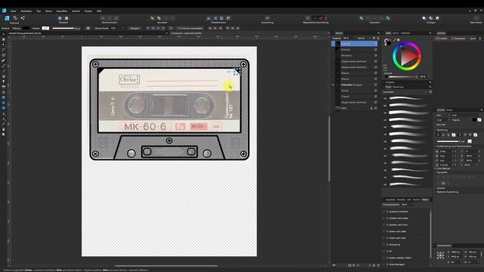Click the Synchr button in Symbole panel
This screenshot has height=272, width=484.
tap(473, 39)
